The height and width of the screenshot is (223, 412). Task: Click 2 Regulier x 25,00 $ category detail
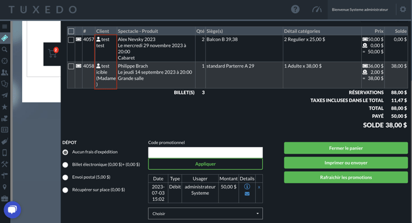pyautogui.click(x=305, y=39)
